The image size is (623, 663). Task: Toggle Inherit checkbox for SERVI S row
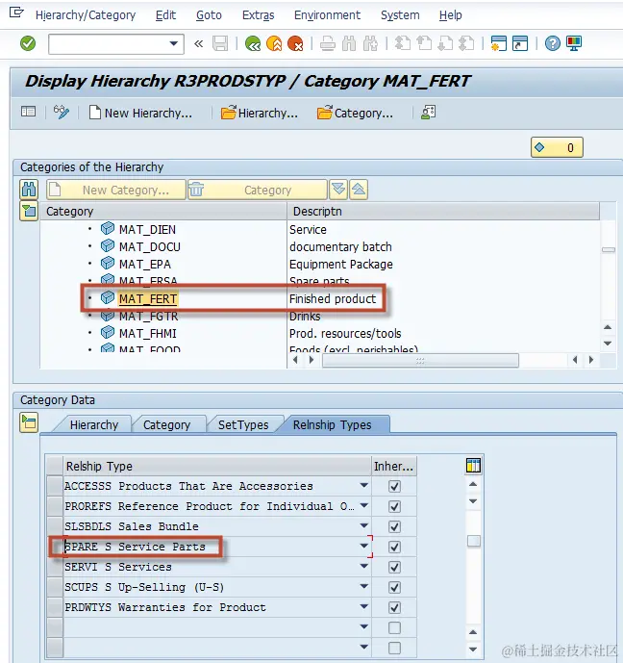[x=394, y=567]
